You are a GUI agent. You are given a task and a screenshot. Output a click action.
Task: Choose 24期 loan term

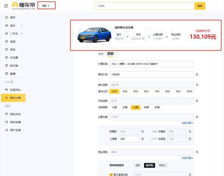coord(125,108)
